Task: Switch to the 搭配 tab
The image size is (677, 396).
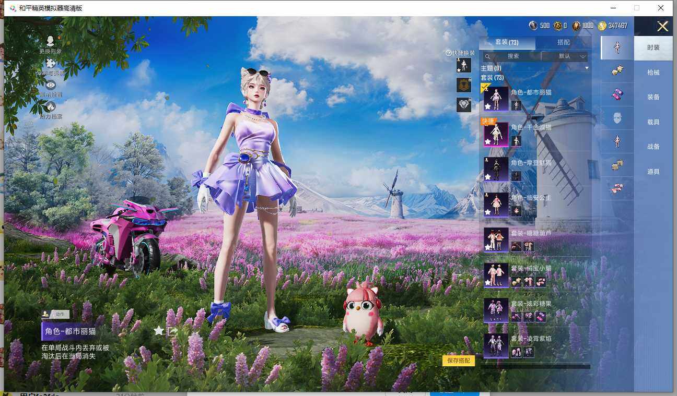Action: click(x=564, y=42)
